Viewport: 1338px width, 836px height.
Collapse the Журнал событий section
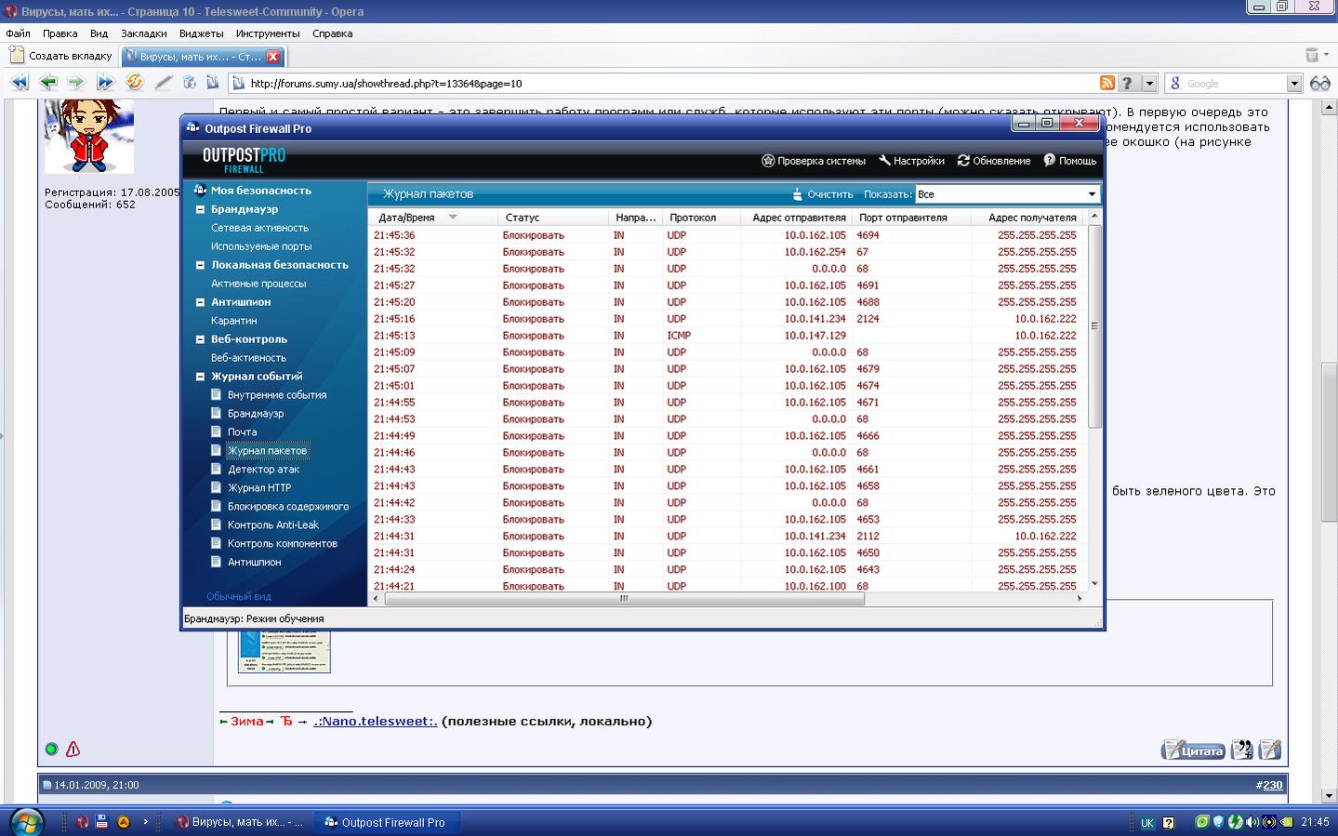pos(200,377)
